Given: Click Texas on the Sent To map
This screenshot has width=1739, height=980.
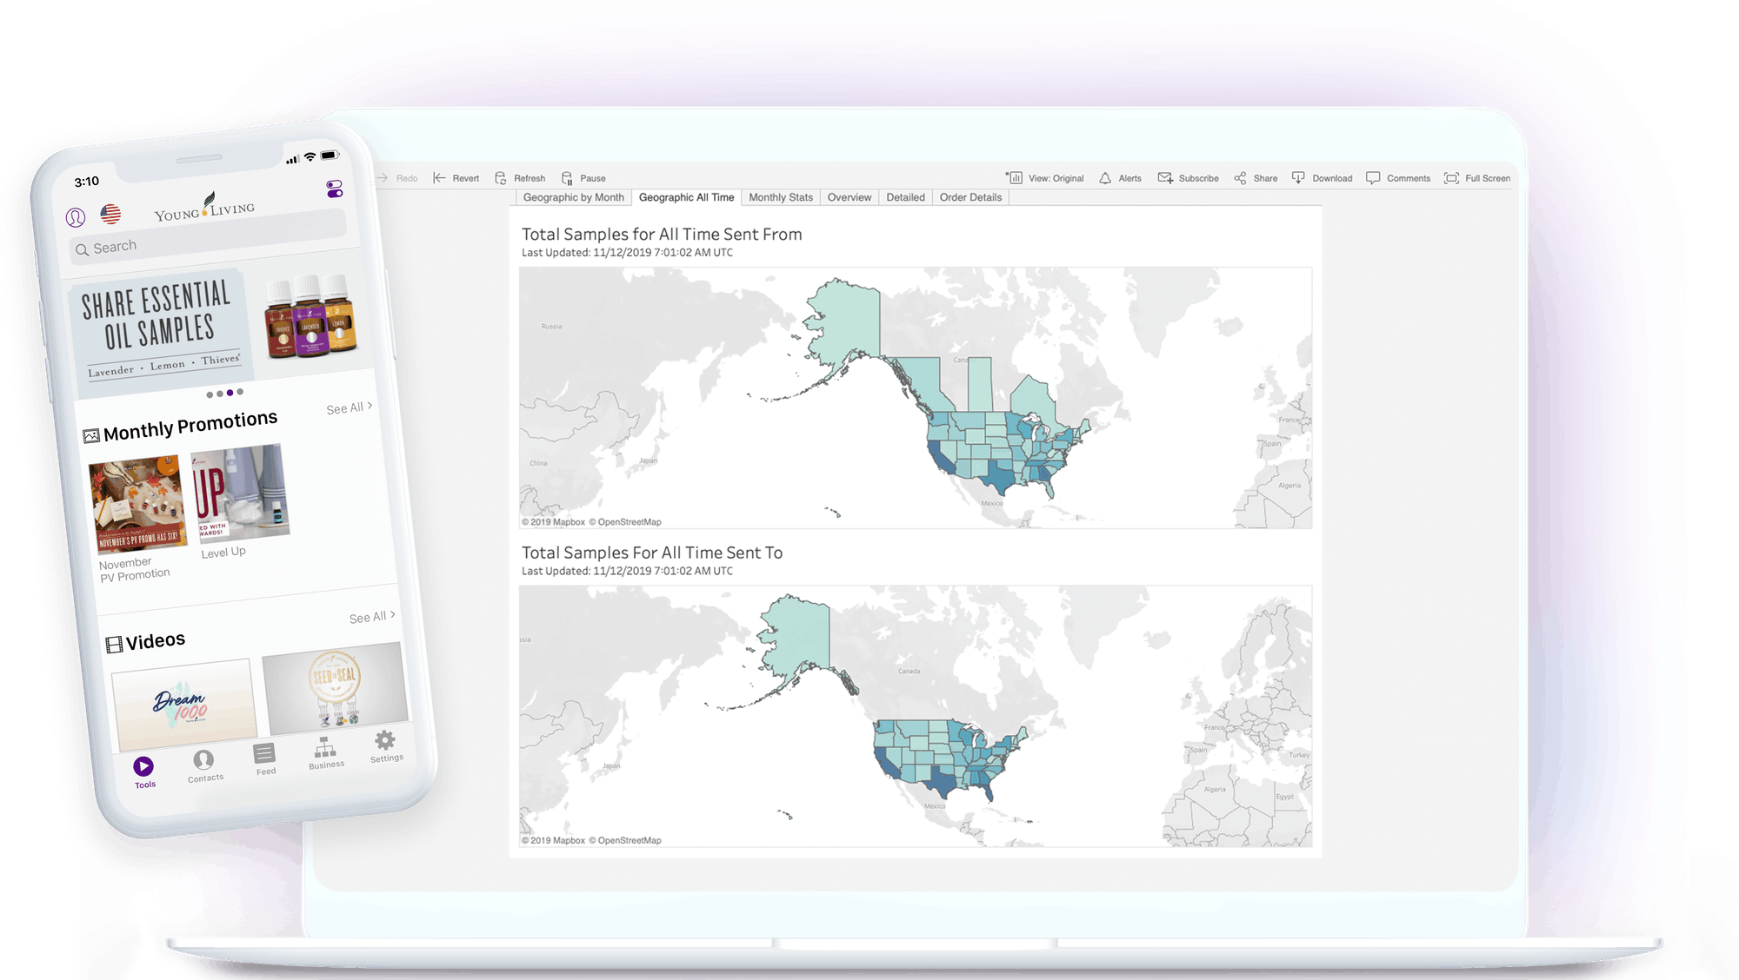Looking at the screenshot, I should (941, 780).
